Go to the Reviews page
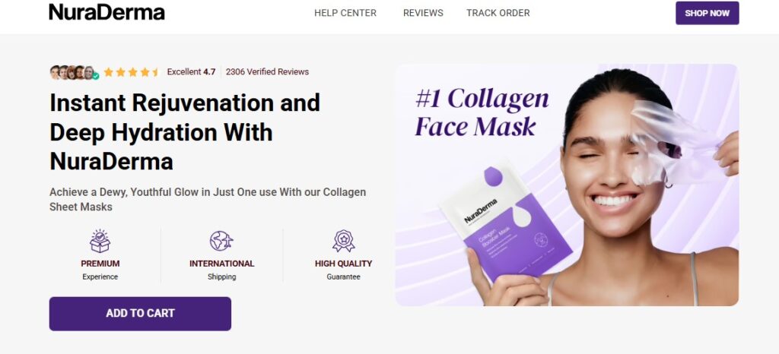The width and height of the screenshot is (779, 354). [x=423, y=13]
